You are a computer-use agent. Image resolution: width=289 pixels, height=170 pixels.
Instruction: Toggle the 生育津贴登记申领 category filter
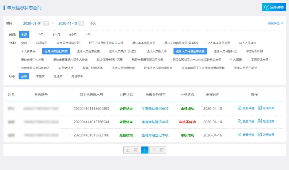click(x=56, y=51)
